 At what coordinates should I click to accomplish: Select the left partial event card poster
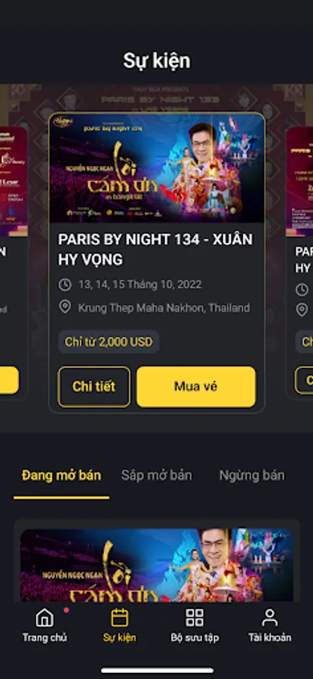tap(14, 181)
